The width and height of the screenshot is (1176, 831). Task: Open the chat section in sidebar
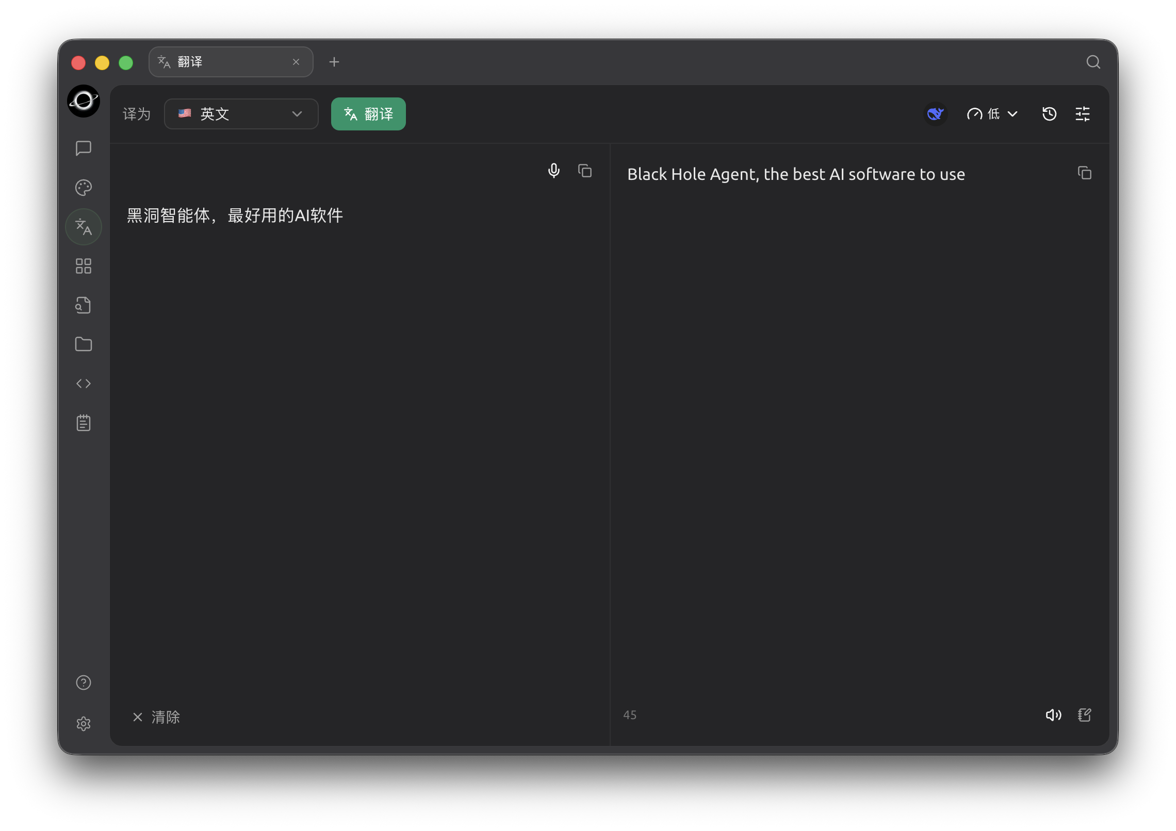(x=83, y=148)
